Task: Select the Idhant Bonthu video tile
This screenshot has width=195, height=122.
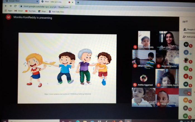Action: 144,59
